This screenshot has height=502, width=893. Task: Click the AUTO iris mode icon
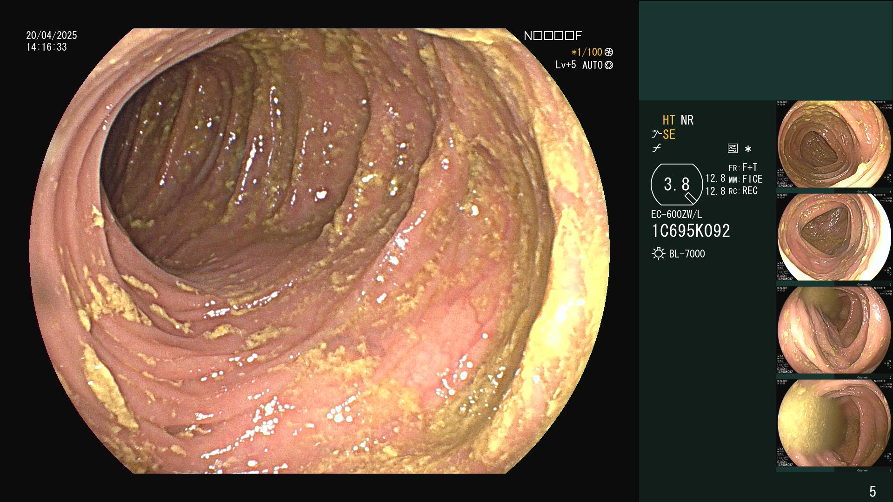point(609,66)
